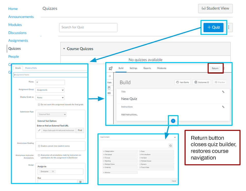246x191 pixels.
Task: Check 'Do not count this assignment' box
Action: [39, 105]
